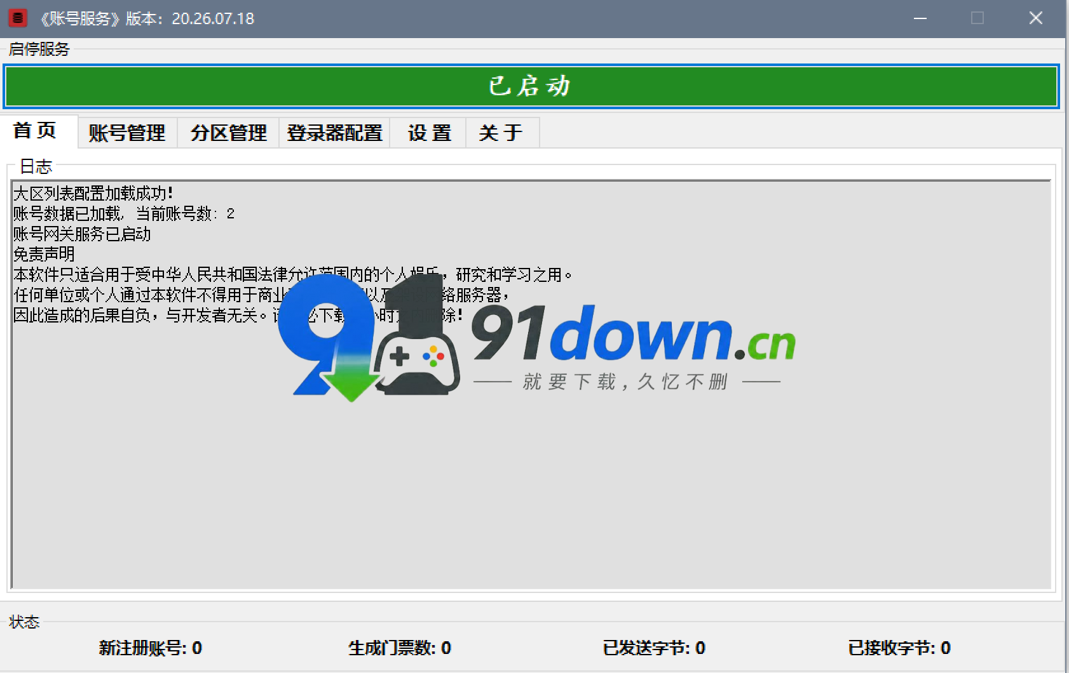Screen dimensions: 1069x673
Task: Click log line starting 本软件只适合用于
Action: 292,274
